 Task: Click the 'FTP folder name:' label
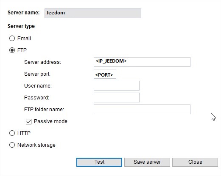(44, 110)
